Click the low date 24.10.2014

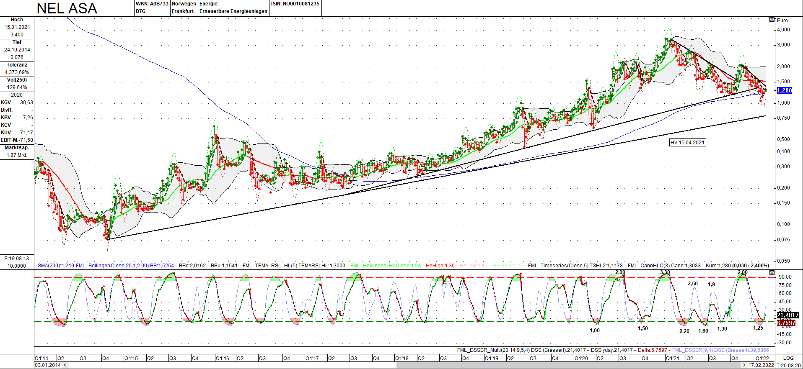17,50
